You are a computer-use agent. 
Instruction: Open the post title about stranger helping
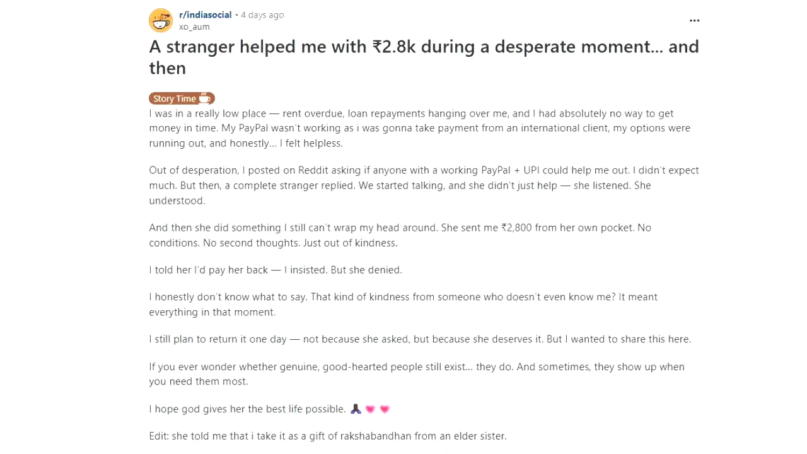pos(424,57)
